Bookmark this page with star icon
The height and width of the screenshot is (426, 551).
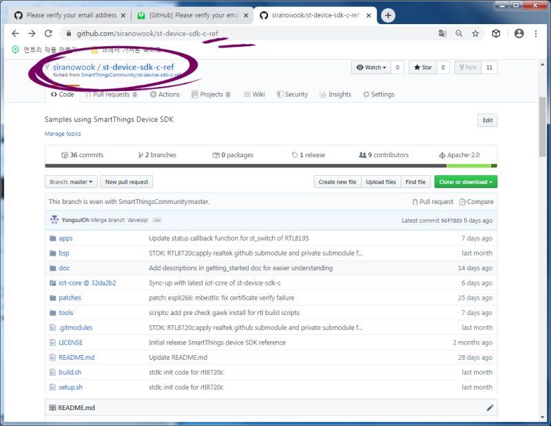point(475,33)
